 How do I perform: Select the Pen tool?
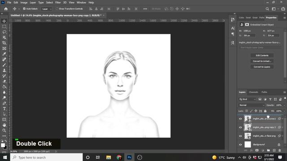(x=4, y=103)
